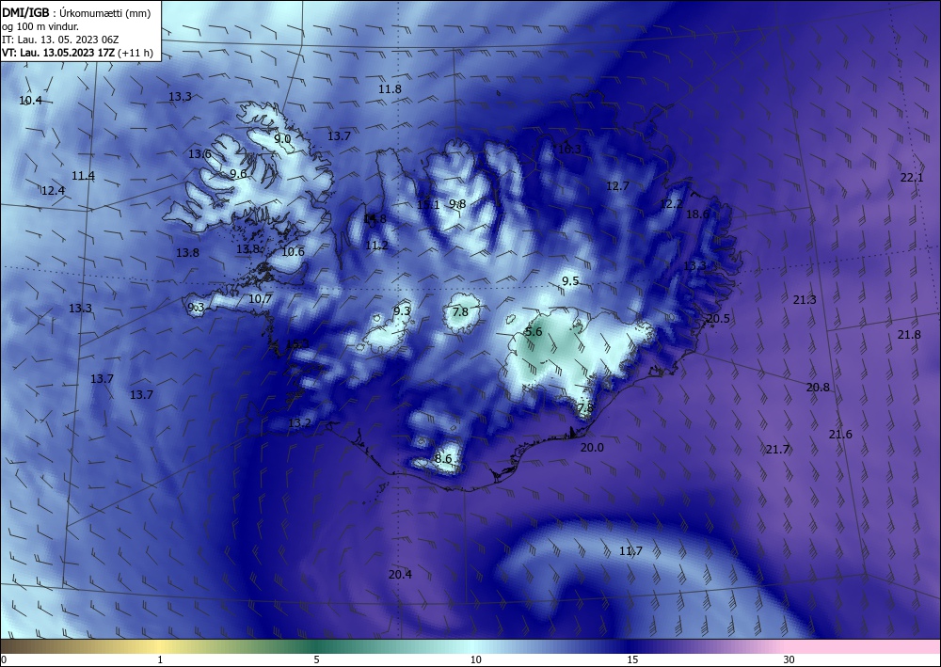Screen dimensions: 941x667
Task: Click the color scale label 15
Action: coord(632,659)
